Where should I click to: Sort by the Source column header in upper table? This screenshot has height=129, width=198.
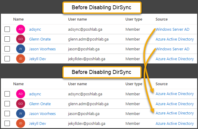pos(162,19)
